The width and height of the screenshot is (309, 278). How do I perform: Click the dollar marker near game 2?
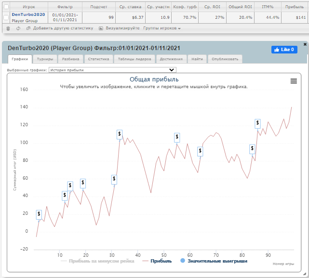coord(39,214)
